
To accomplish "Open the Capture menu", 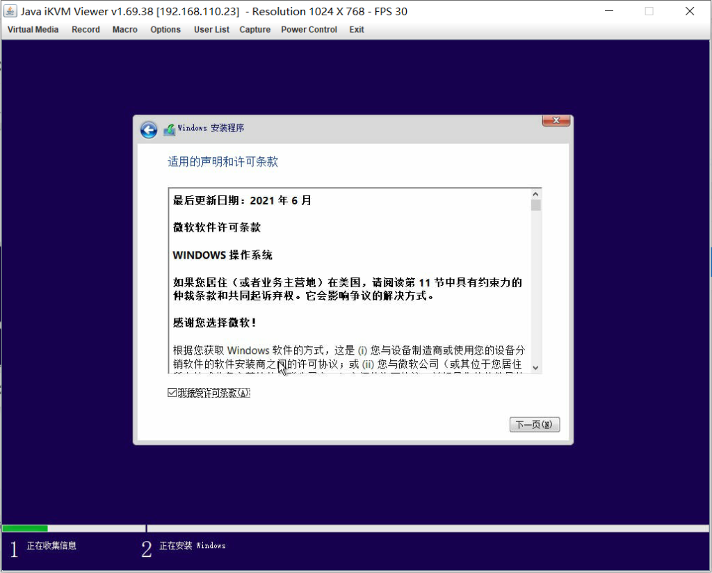I will 254,30.
